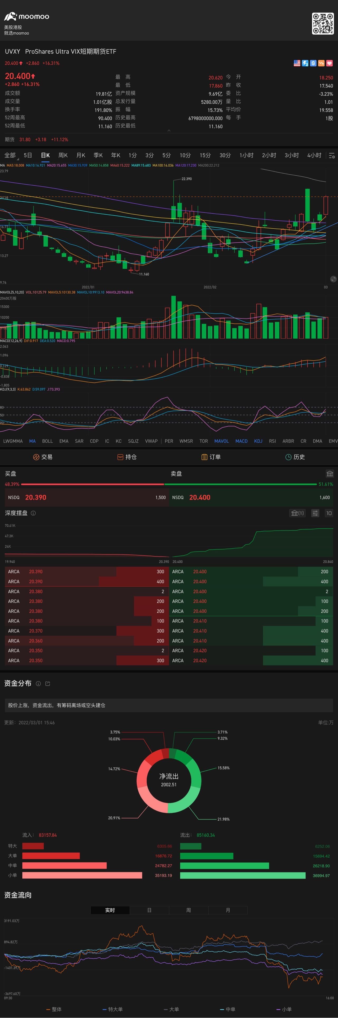Switch to 周K chart tab
338x1018 pixels.
(x=63, y=155)
